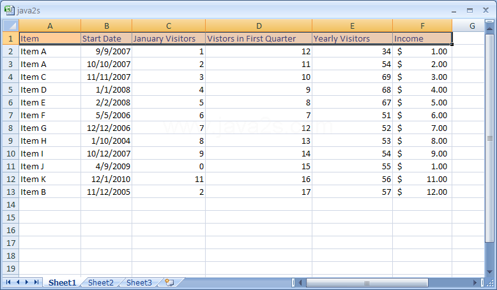The width and height of the screenshot is (497, 290).
Task: Switch to the Sheet2 tab
Action: click(x=101, y=282)
